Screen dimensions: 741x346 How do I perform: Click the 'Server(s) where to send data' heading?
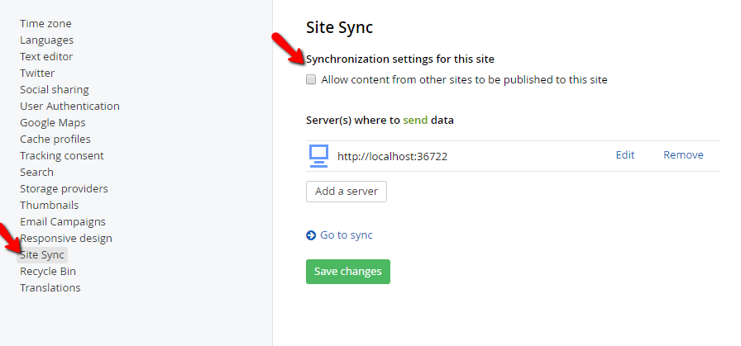click(x=380, y=121)
